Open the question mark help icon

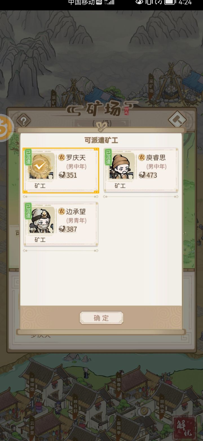tap(23, 121)
